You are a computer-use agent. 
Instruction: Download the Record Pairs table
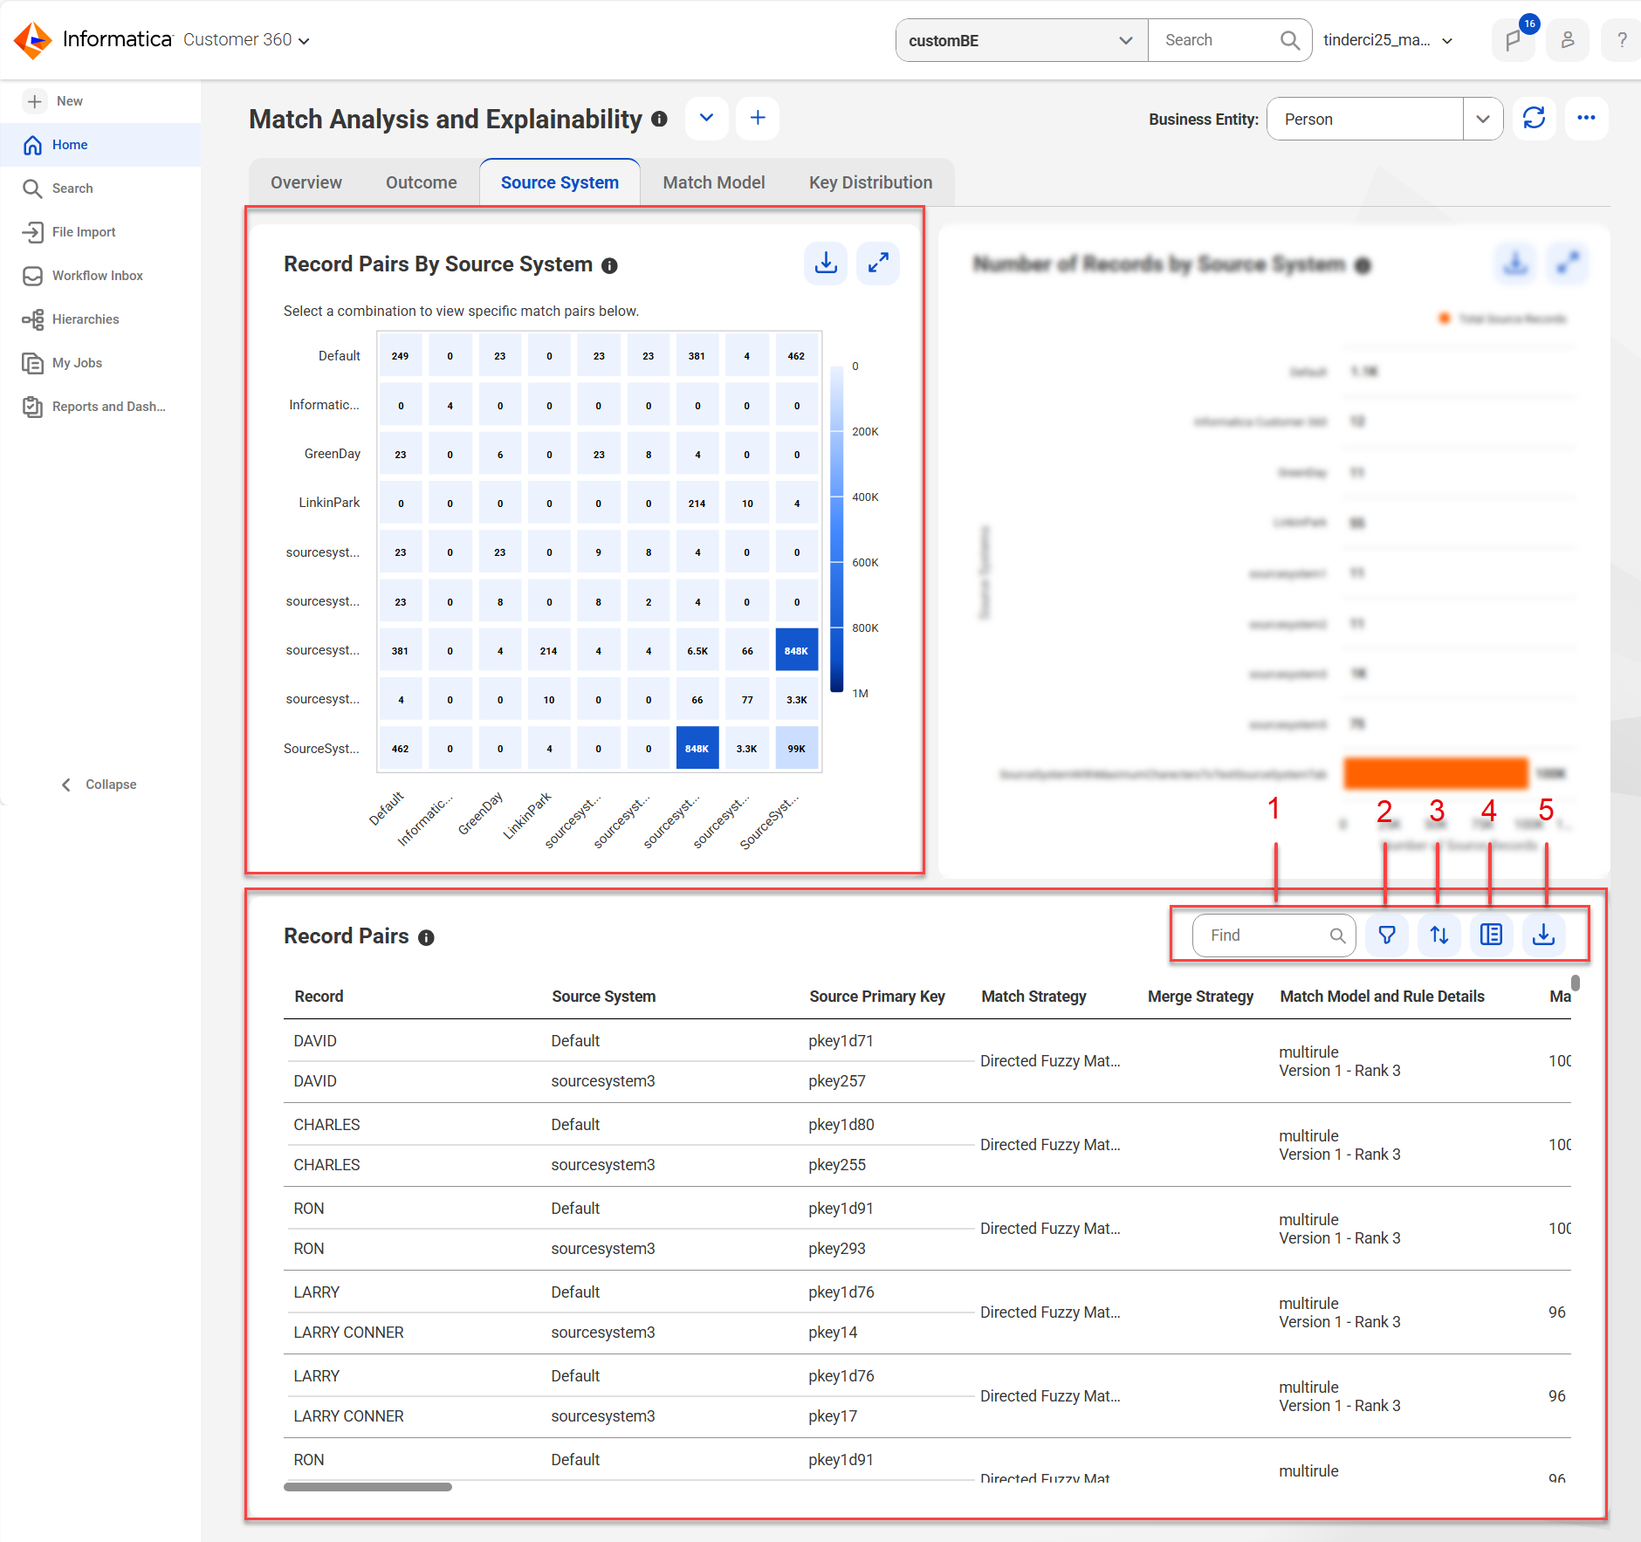(x=1544, y=935)
